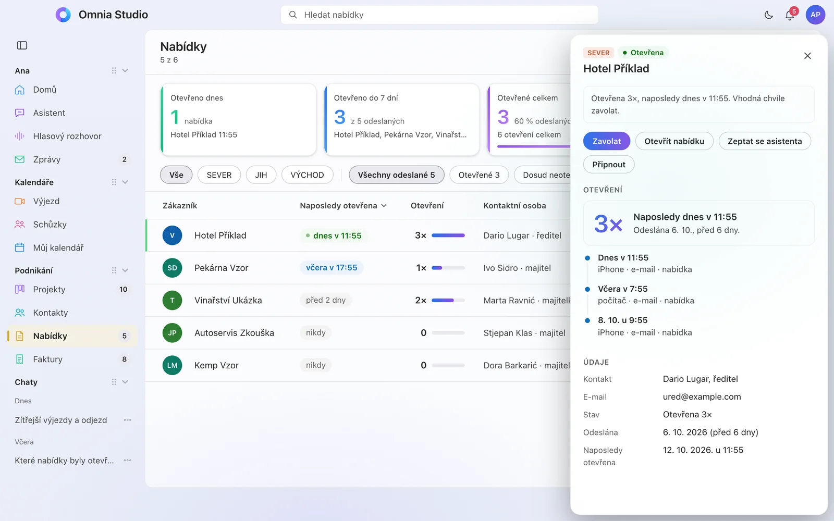This screenshot has width=834, height=521.
Task: Click Zeptat se asistenta button
Action: point(765,141)
